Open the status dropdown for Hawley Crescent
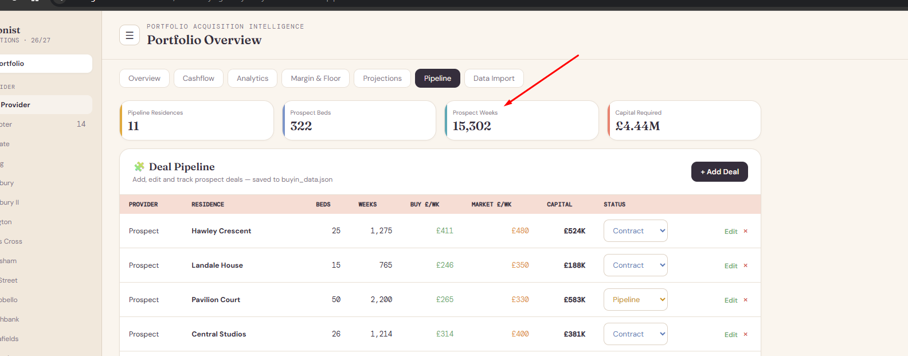Screen dimensions: 908x356 [636, 231]
